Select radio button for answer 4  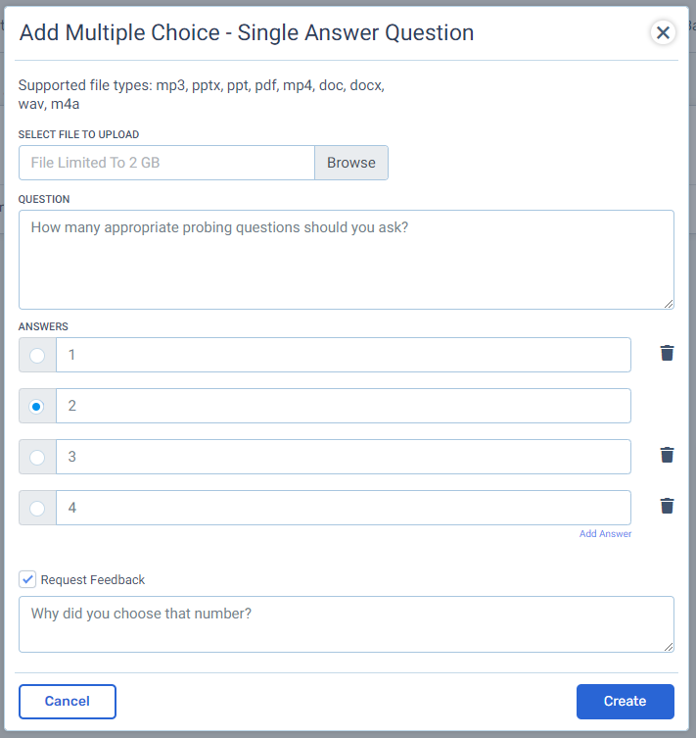point(37,509)
